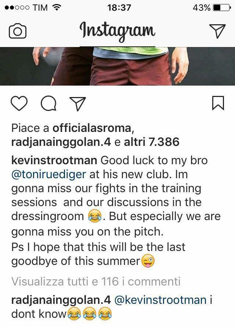
Task: Open the camera icon in header
Action: (18, 31)
